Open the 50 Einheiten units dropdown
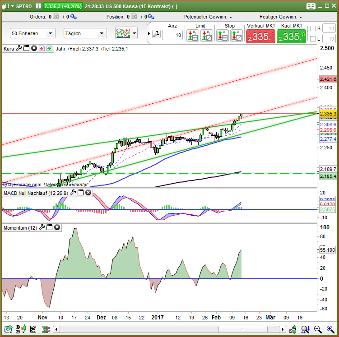Viewport: 339px width, 337px height. (x=33, y=33)
